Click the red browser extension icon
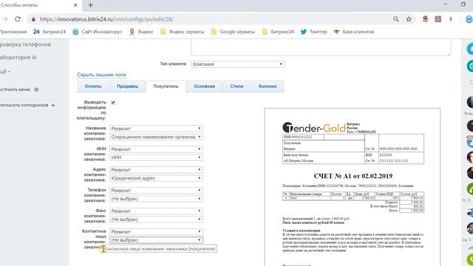Screen dimensions: 473x266 coord(426,19)
